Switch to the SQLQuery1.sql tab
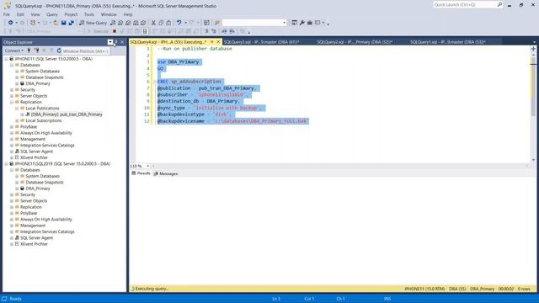 (447, 42)
